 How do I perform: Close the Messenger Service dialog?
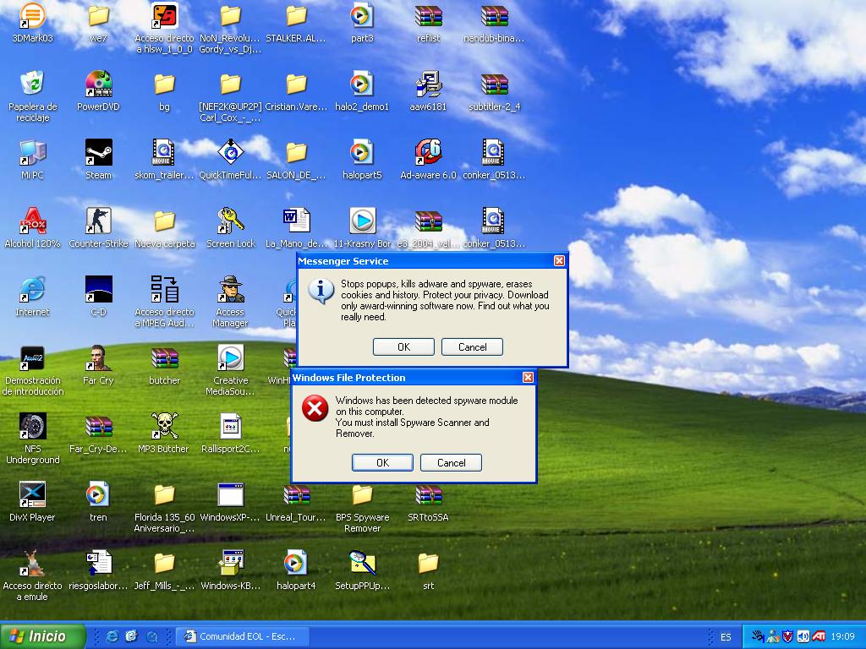560,260
